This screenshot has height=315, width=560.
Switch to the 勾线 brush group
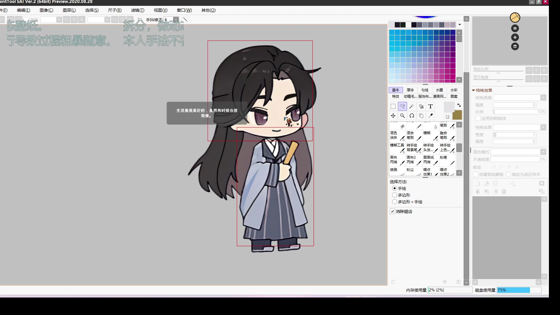[x=425, y=90]
